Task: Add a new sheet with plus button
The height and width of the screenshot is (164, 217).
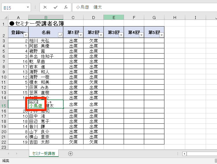Action: (71, 154)
